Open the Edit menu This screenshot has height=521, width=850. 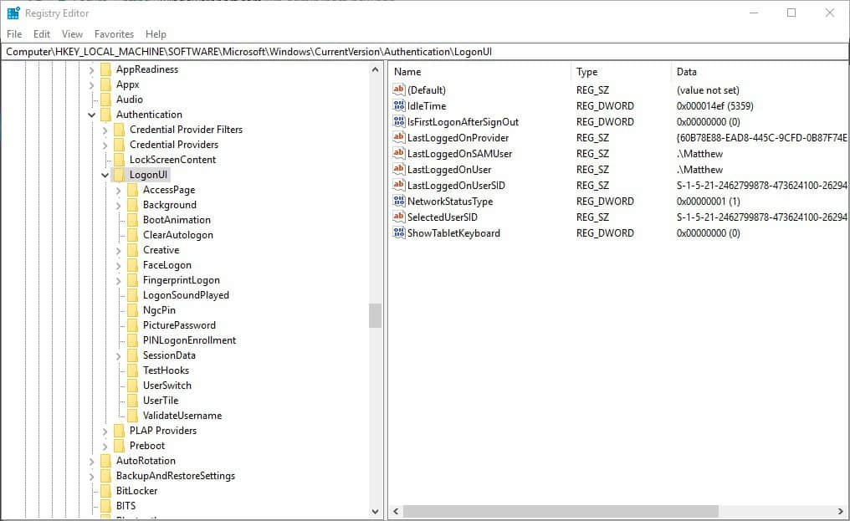click(x=42, y=34)
